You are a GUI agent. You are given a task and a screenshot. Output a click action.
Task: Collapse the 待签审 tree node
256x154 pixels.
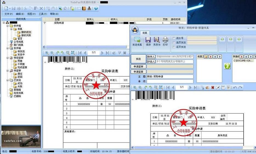point(7,70)
